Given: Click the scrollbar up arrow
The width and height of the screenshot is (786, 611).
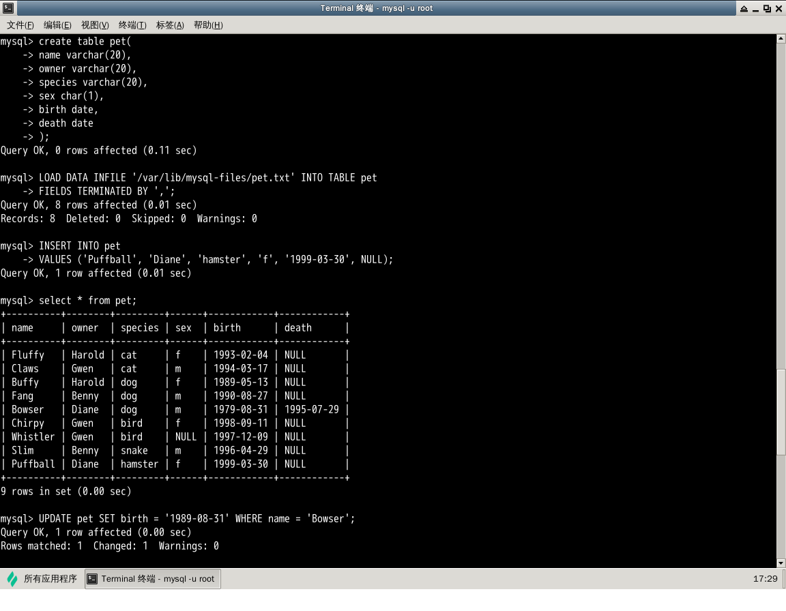Looking at the screenshot, I should pyautogui.click(x=781, y=40).
